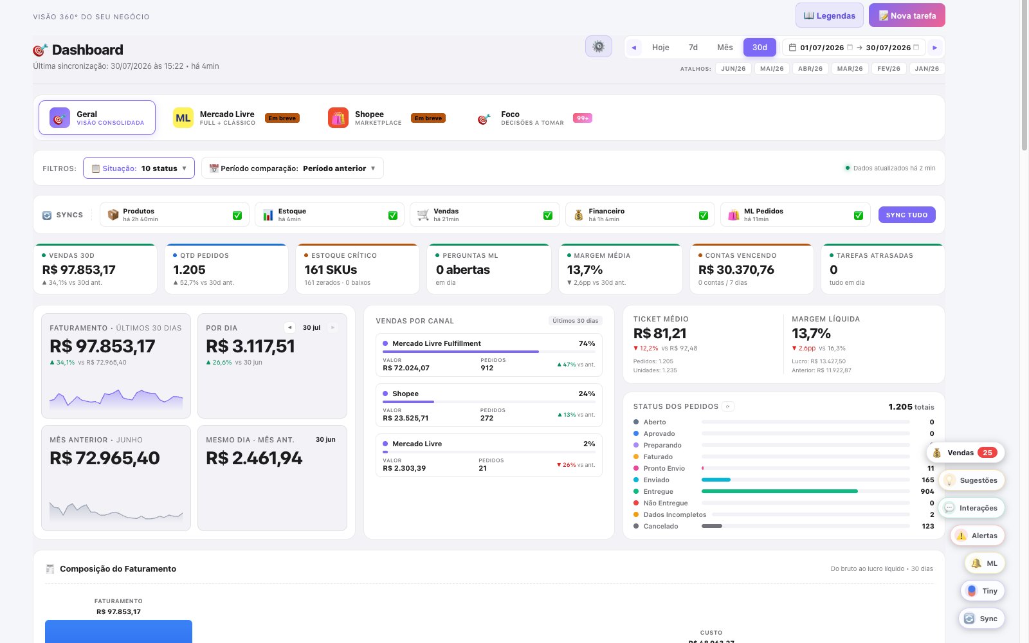Step back a day in Por Dia
The image size is (1029, 643).
click(289, 327)
